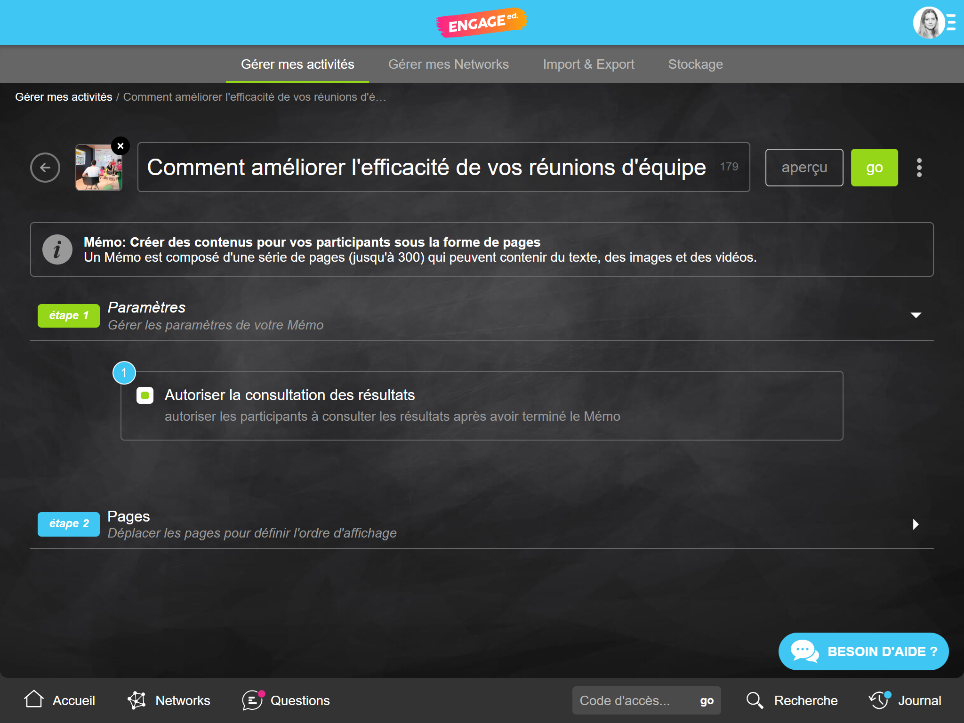The width and height of the screenshot is (964, 723).
Task: Select the Stockage tab
Action: 695,64
